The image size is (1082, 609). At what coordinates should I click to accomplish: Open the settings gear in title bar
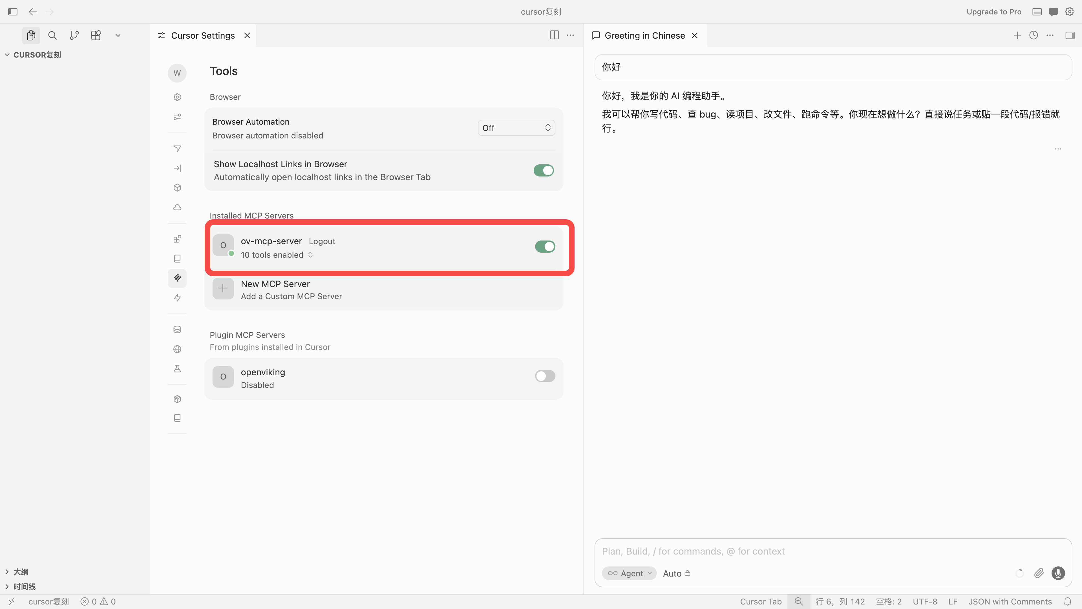(x=1070, y=12)
